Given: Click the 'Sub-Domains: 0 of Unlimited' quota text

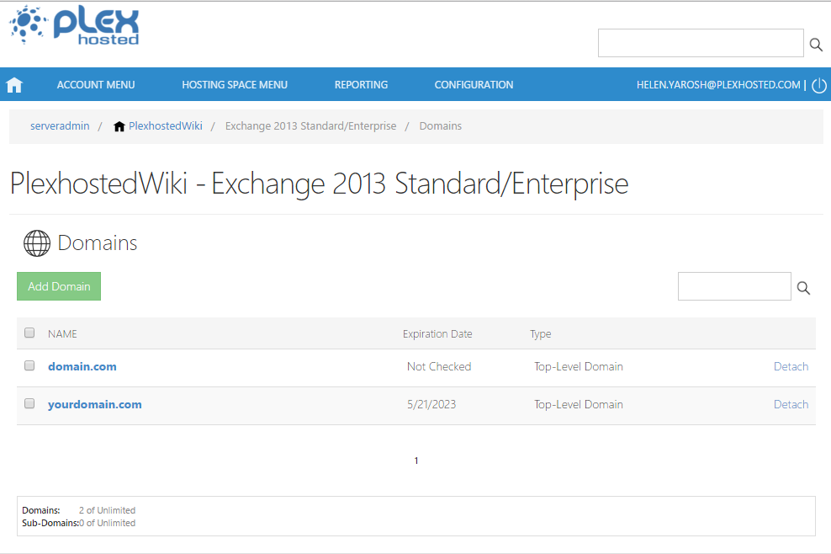Looking at the screenshot, I should (78, 523).
